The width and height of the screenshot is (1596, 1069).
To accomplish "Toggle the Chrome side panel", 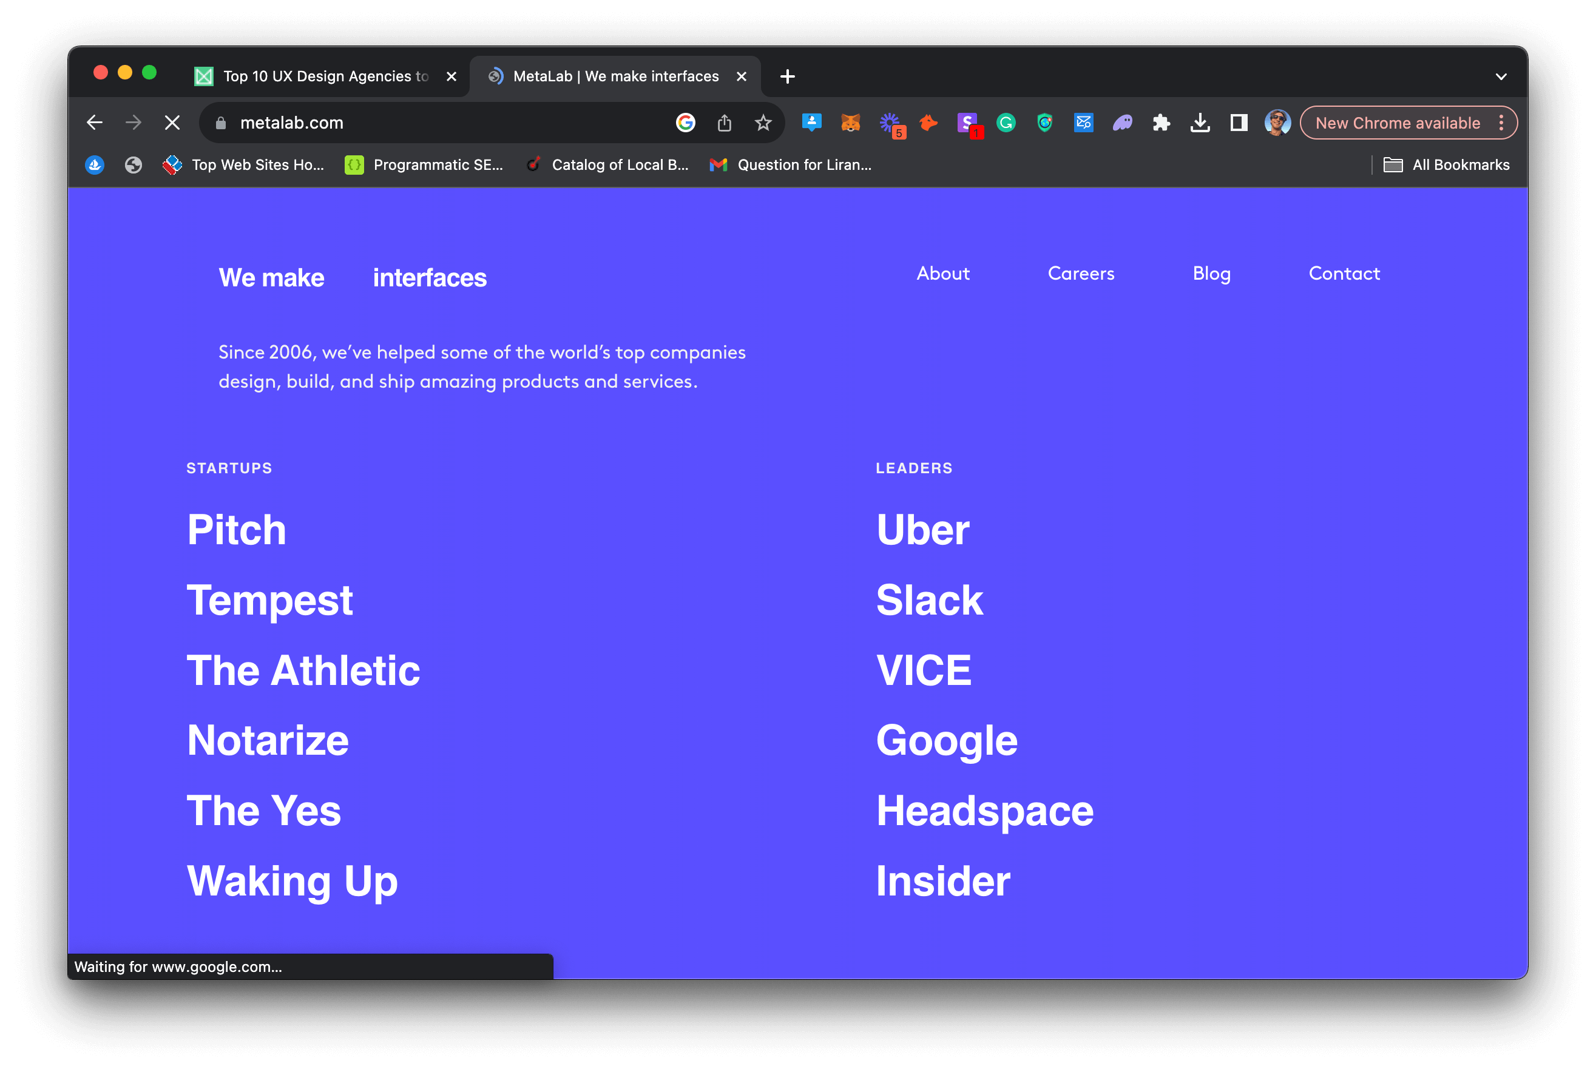I will click(x=1239, y=123).
